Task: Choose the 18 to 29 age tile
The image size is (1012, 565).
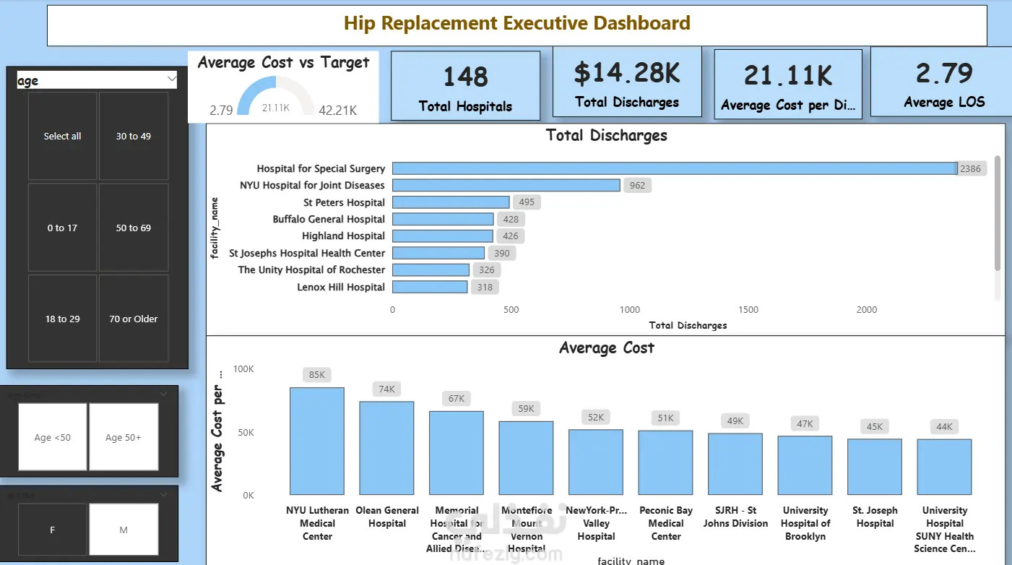Action: (62, 319)
